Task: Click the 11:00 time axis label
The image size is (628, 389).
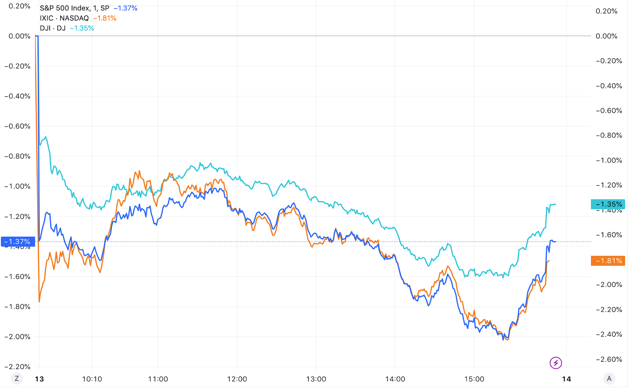Action: [158, 379]
